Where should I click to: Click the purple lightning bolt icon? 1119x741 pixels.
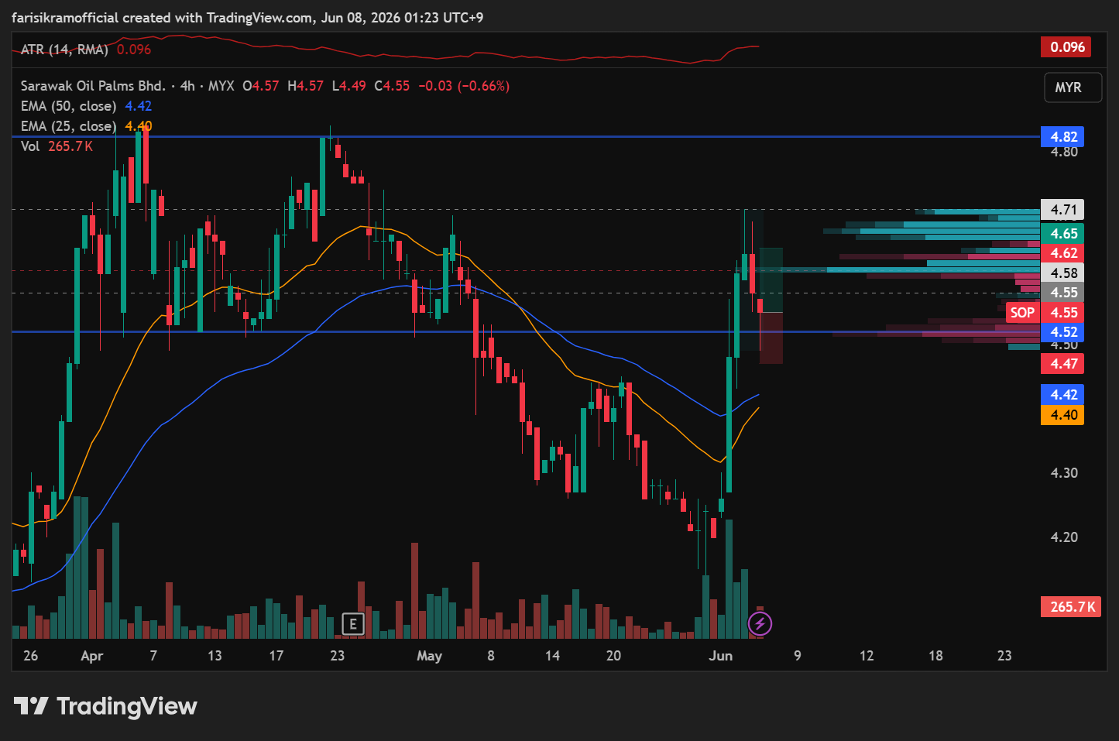click(x=760, y=623)
